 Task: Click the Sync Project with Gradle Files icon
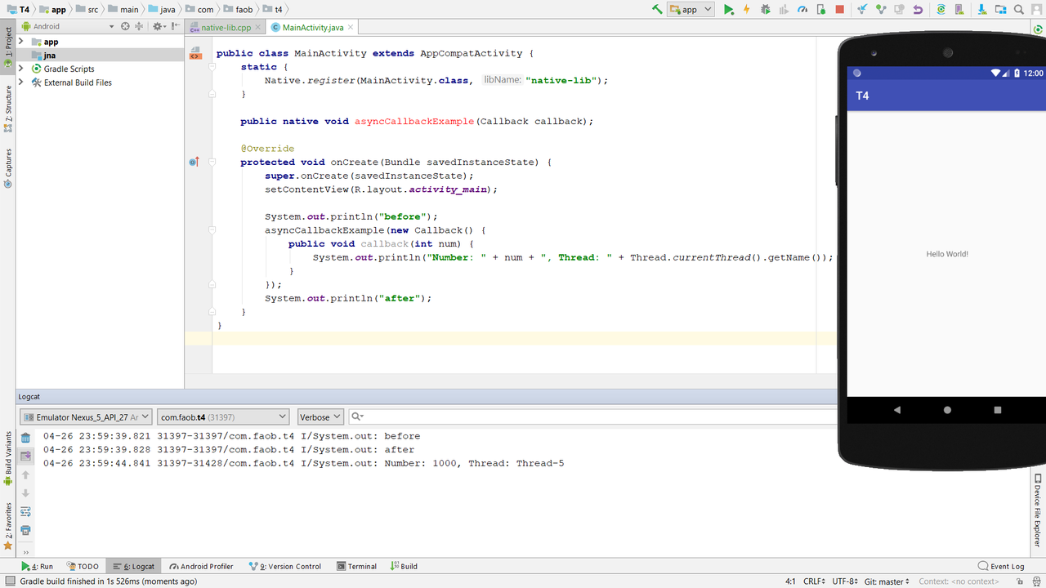pyautogui.click(x=941, y=10)
